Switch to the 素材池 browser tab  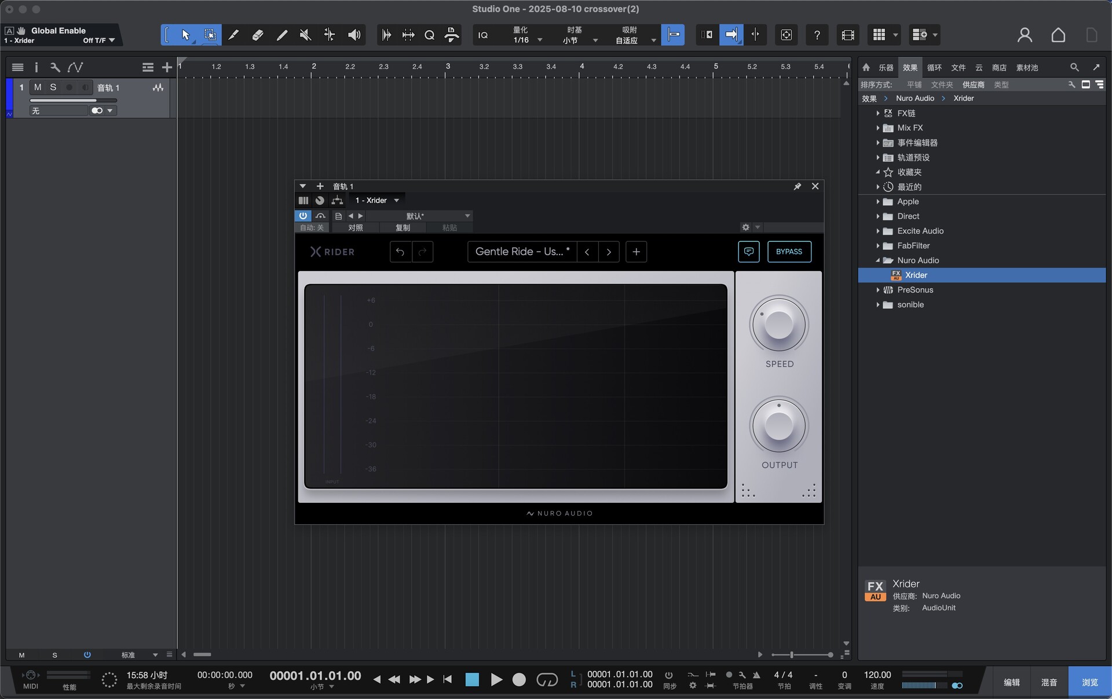click(x=1027, y=68)
